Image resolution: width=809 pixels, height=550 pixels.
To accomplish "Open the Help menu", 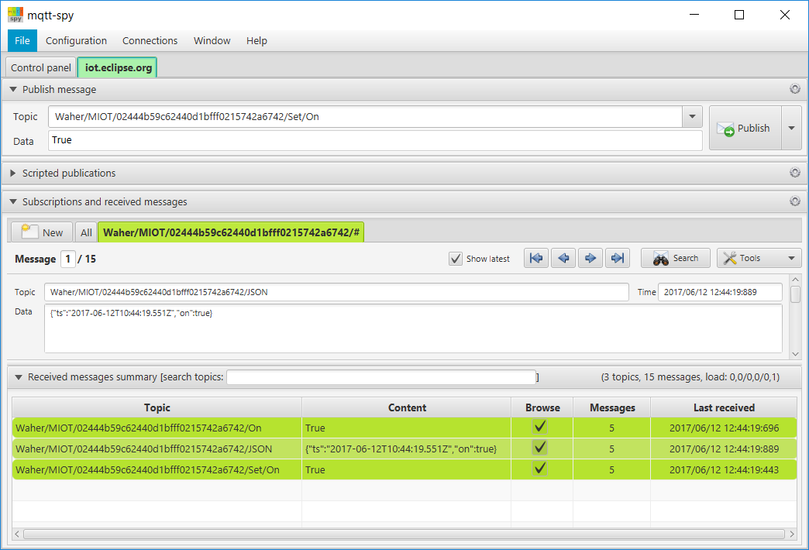I will [x=256, y=41].
